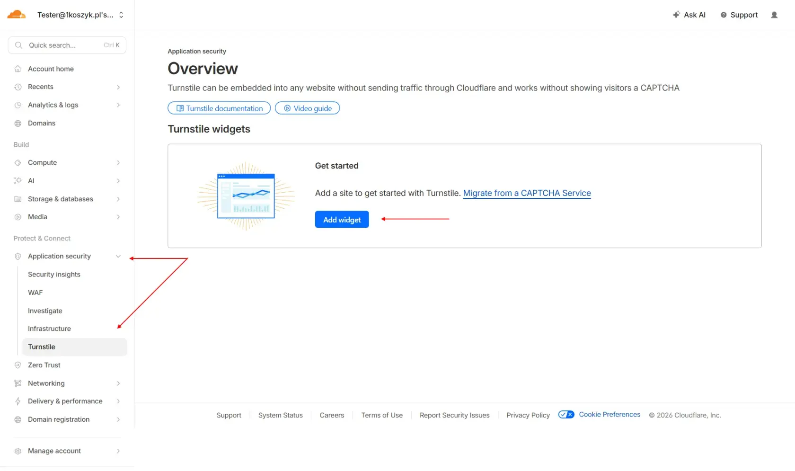The height and width of the screenshot is (471, 795).
Task: Click the Cookie Preferences badge icon
Action: point(566,414)
